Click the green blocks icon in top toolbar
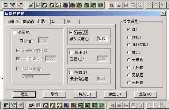The width and height of the screenshot is (169, 110). [101, 5]
